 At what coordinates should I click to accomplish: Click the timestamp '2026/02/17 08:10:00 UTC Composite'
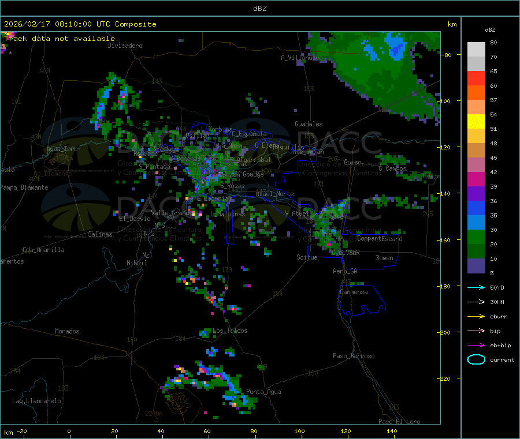(80, 24)
